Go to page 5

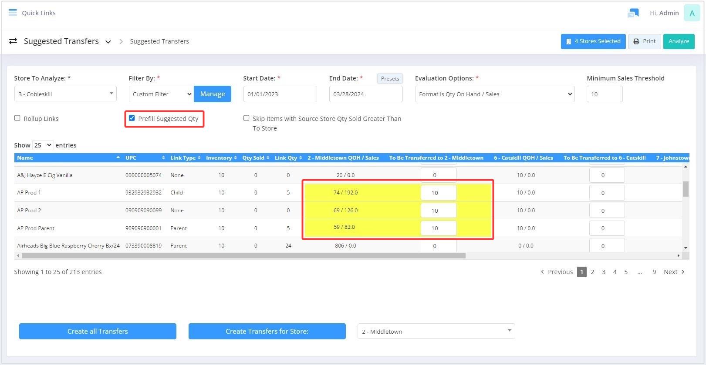tap(626, 272)
